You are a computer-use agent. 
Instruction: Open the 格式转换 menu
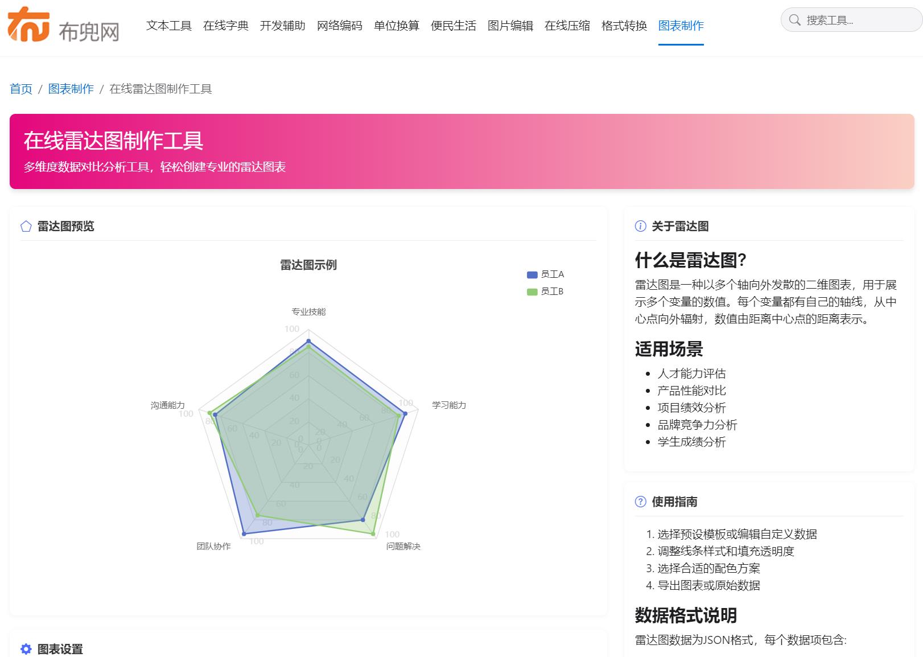[x=624, y=26]
